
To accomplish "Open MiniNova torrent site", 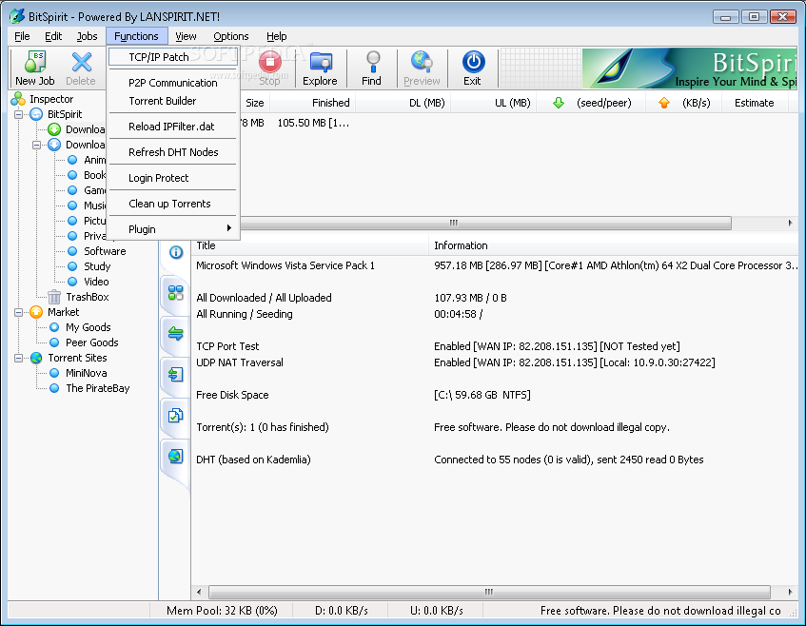I will [86, 373].
